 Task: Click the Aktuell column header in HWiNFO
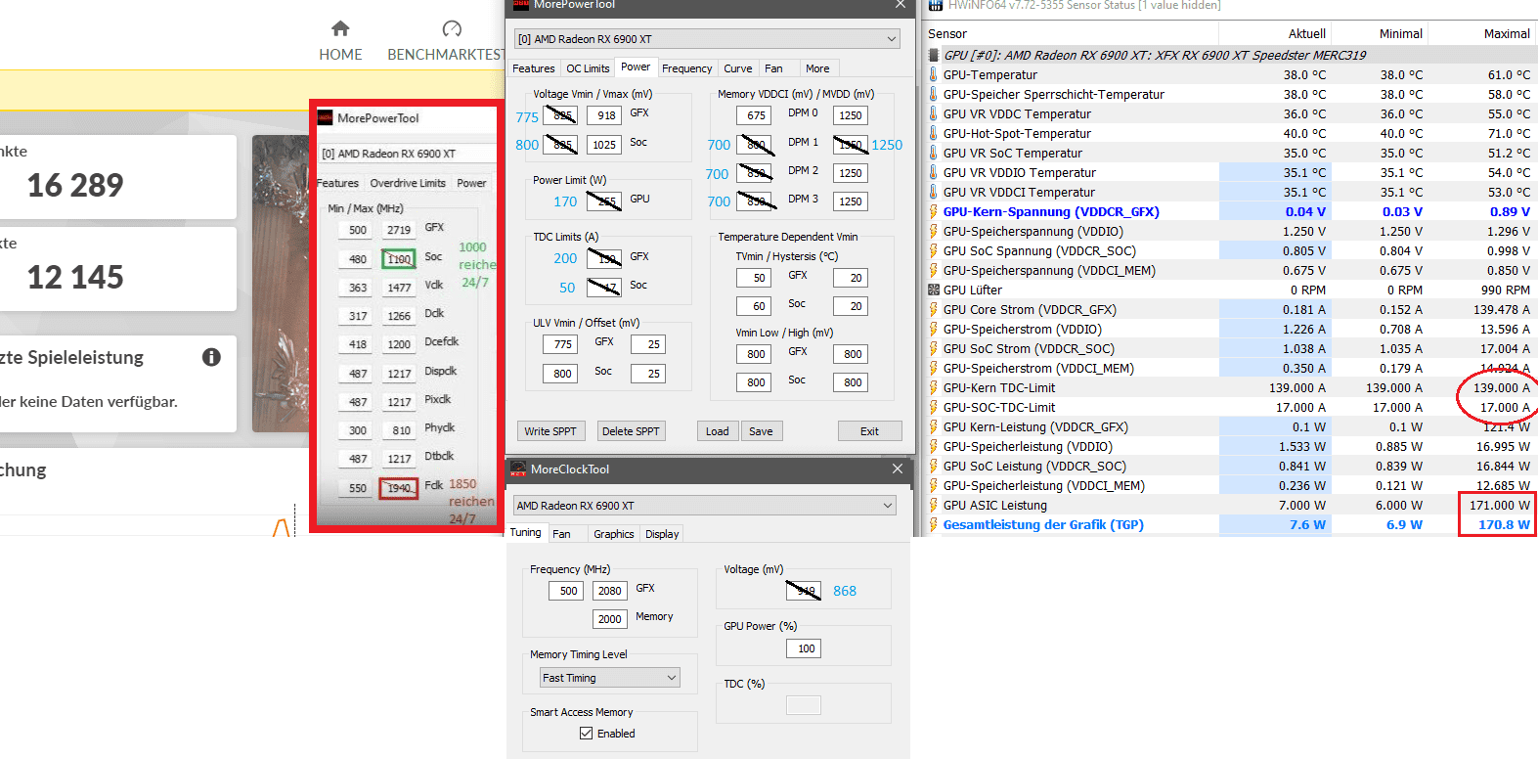(x=1307, y=33)
